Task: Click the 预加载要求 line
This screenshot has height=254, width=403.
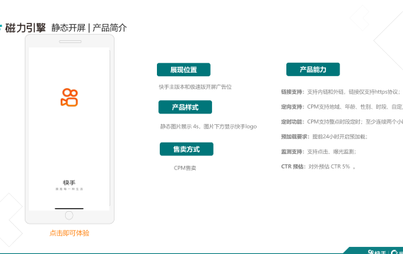Action: [325, 137]
